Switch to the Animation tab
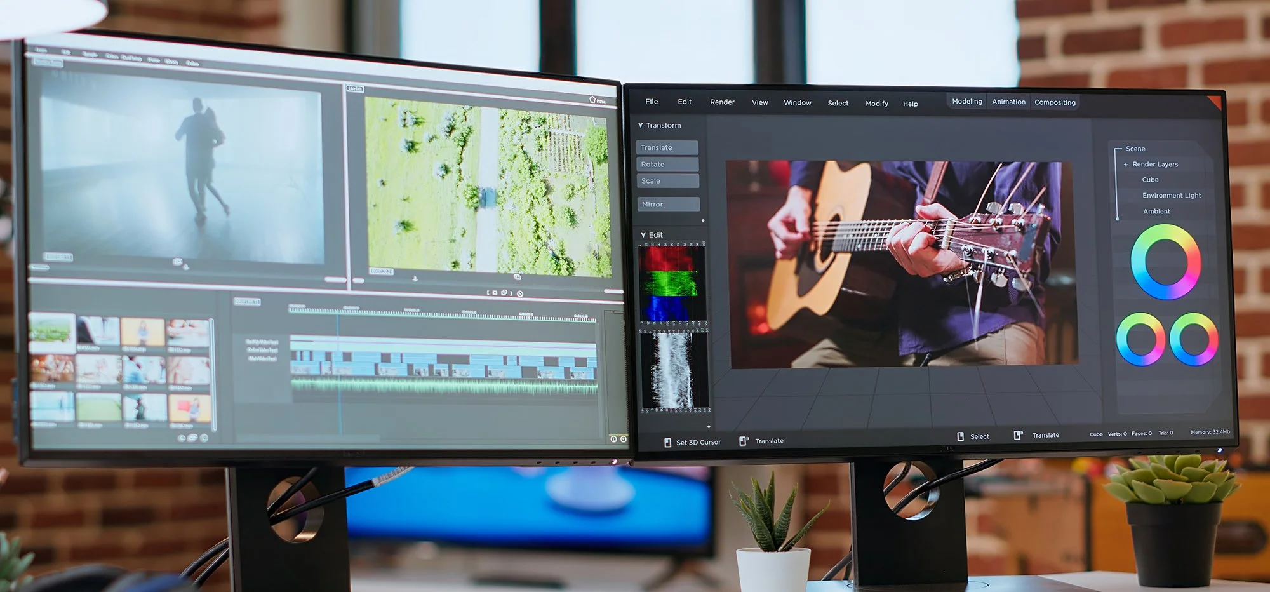The image size is (1270, 592). (1008, 102)
